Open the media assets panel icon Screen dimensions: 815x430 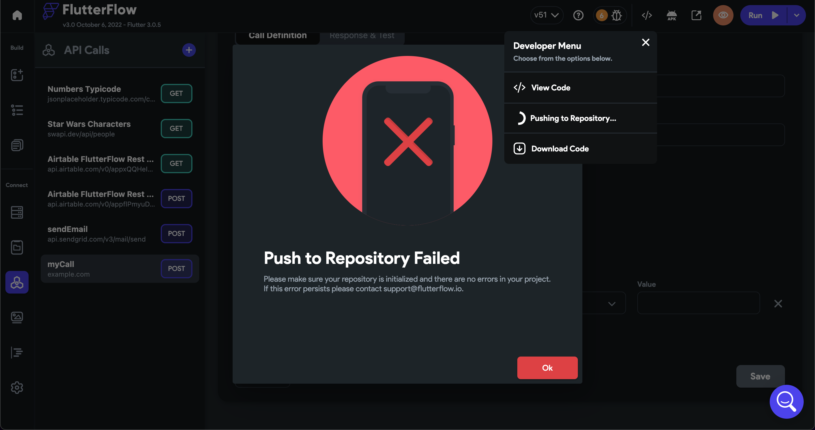17,317
